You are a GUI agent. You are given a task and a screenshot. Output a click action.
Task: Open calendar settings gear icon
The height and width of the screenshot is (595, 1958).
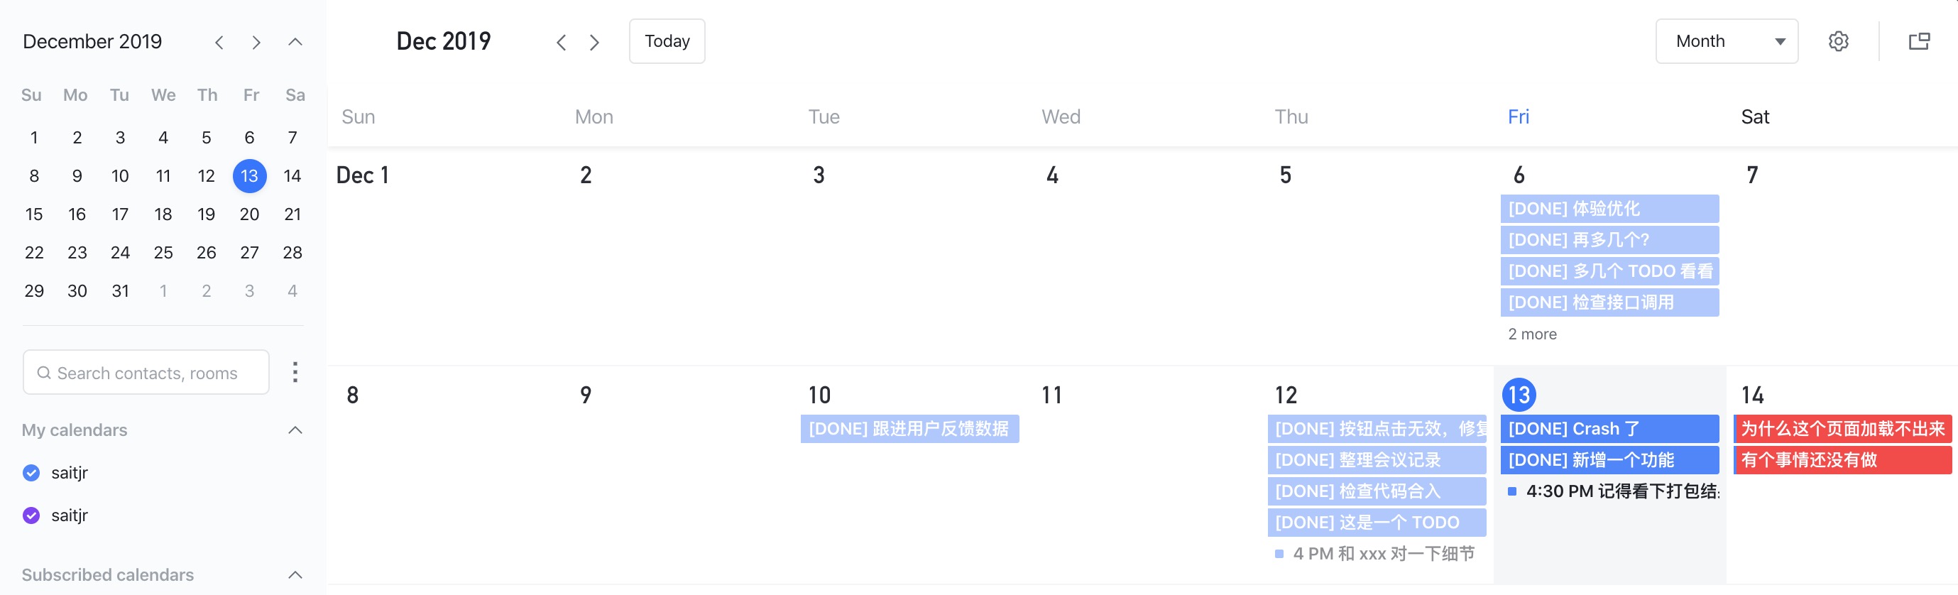[1838, 41]
